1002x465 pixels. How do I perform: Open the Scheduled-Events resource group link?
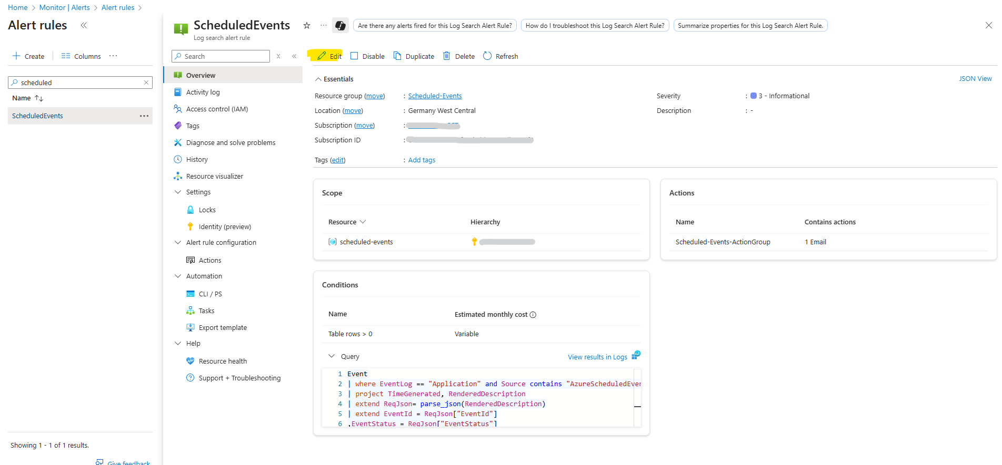[x=435, y=96]
